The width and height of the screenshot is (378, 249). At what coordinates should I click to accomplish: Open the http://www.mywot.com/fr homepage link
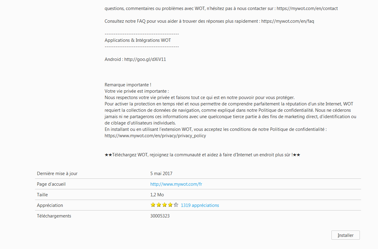pos(176,184)
